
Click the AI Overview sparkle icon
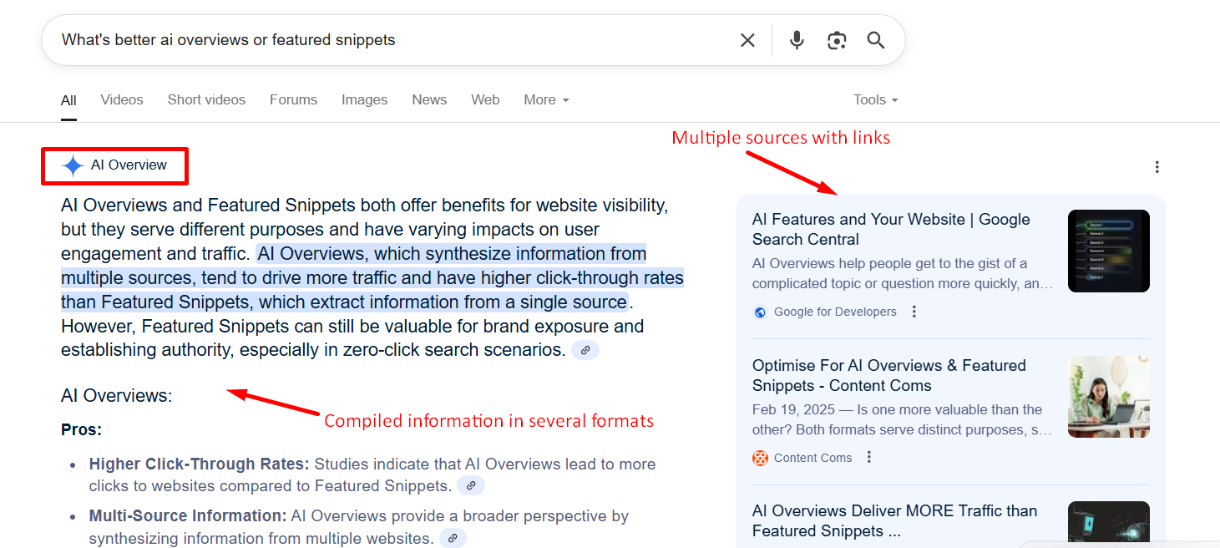[x=73, y=165]
